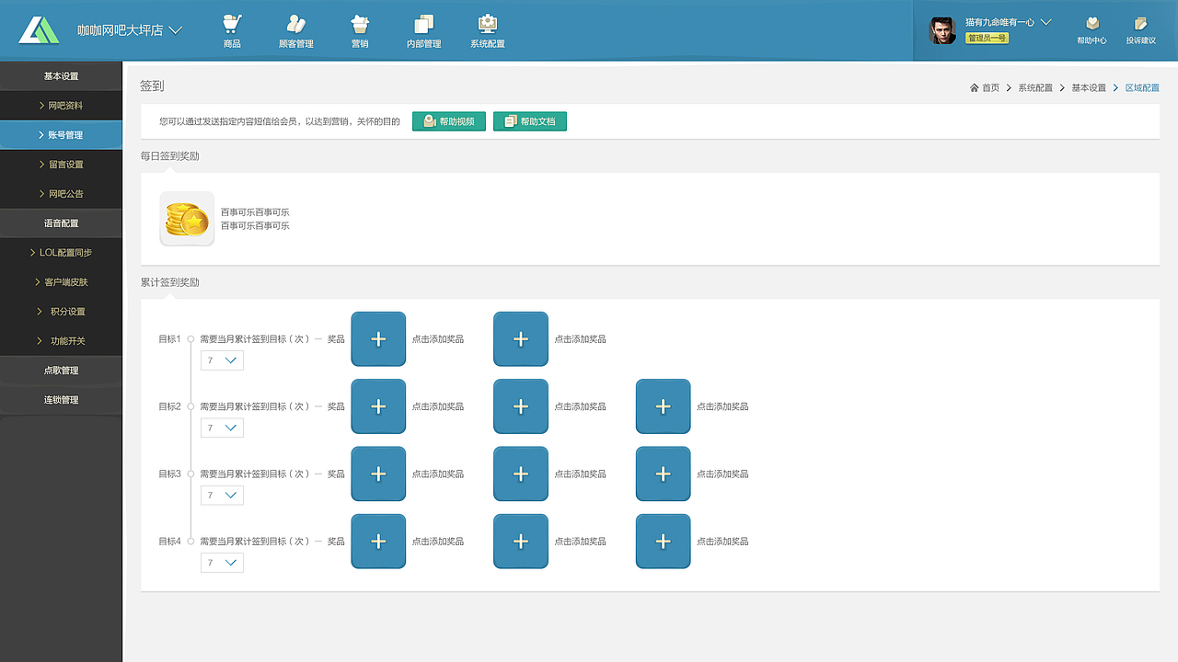1178x662 pixels.
Task: Click the 帮助视频 help video button
Action: (449, 121)
